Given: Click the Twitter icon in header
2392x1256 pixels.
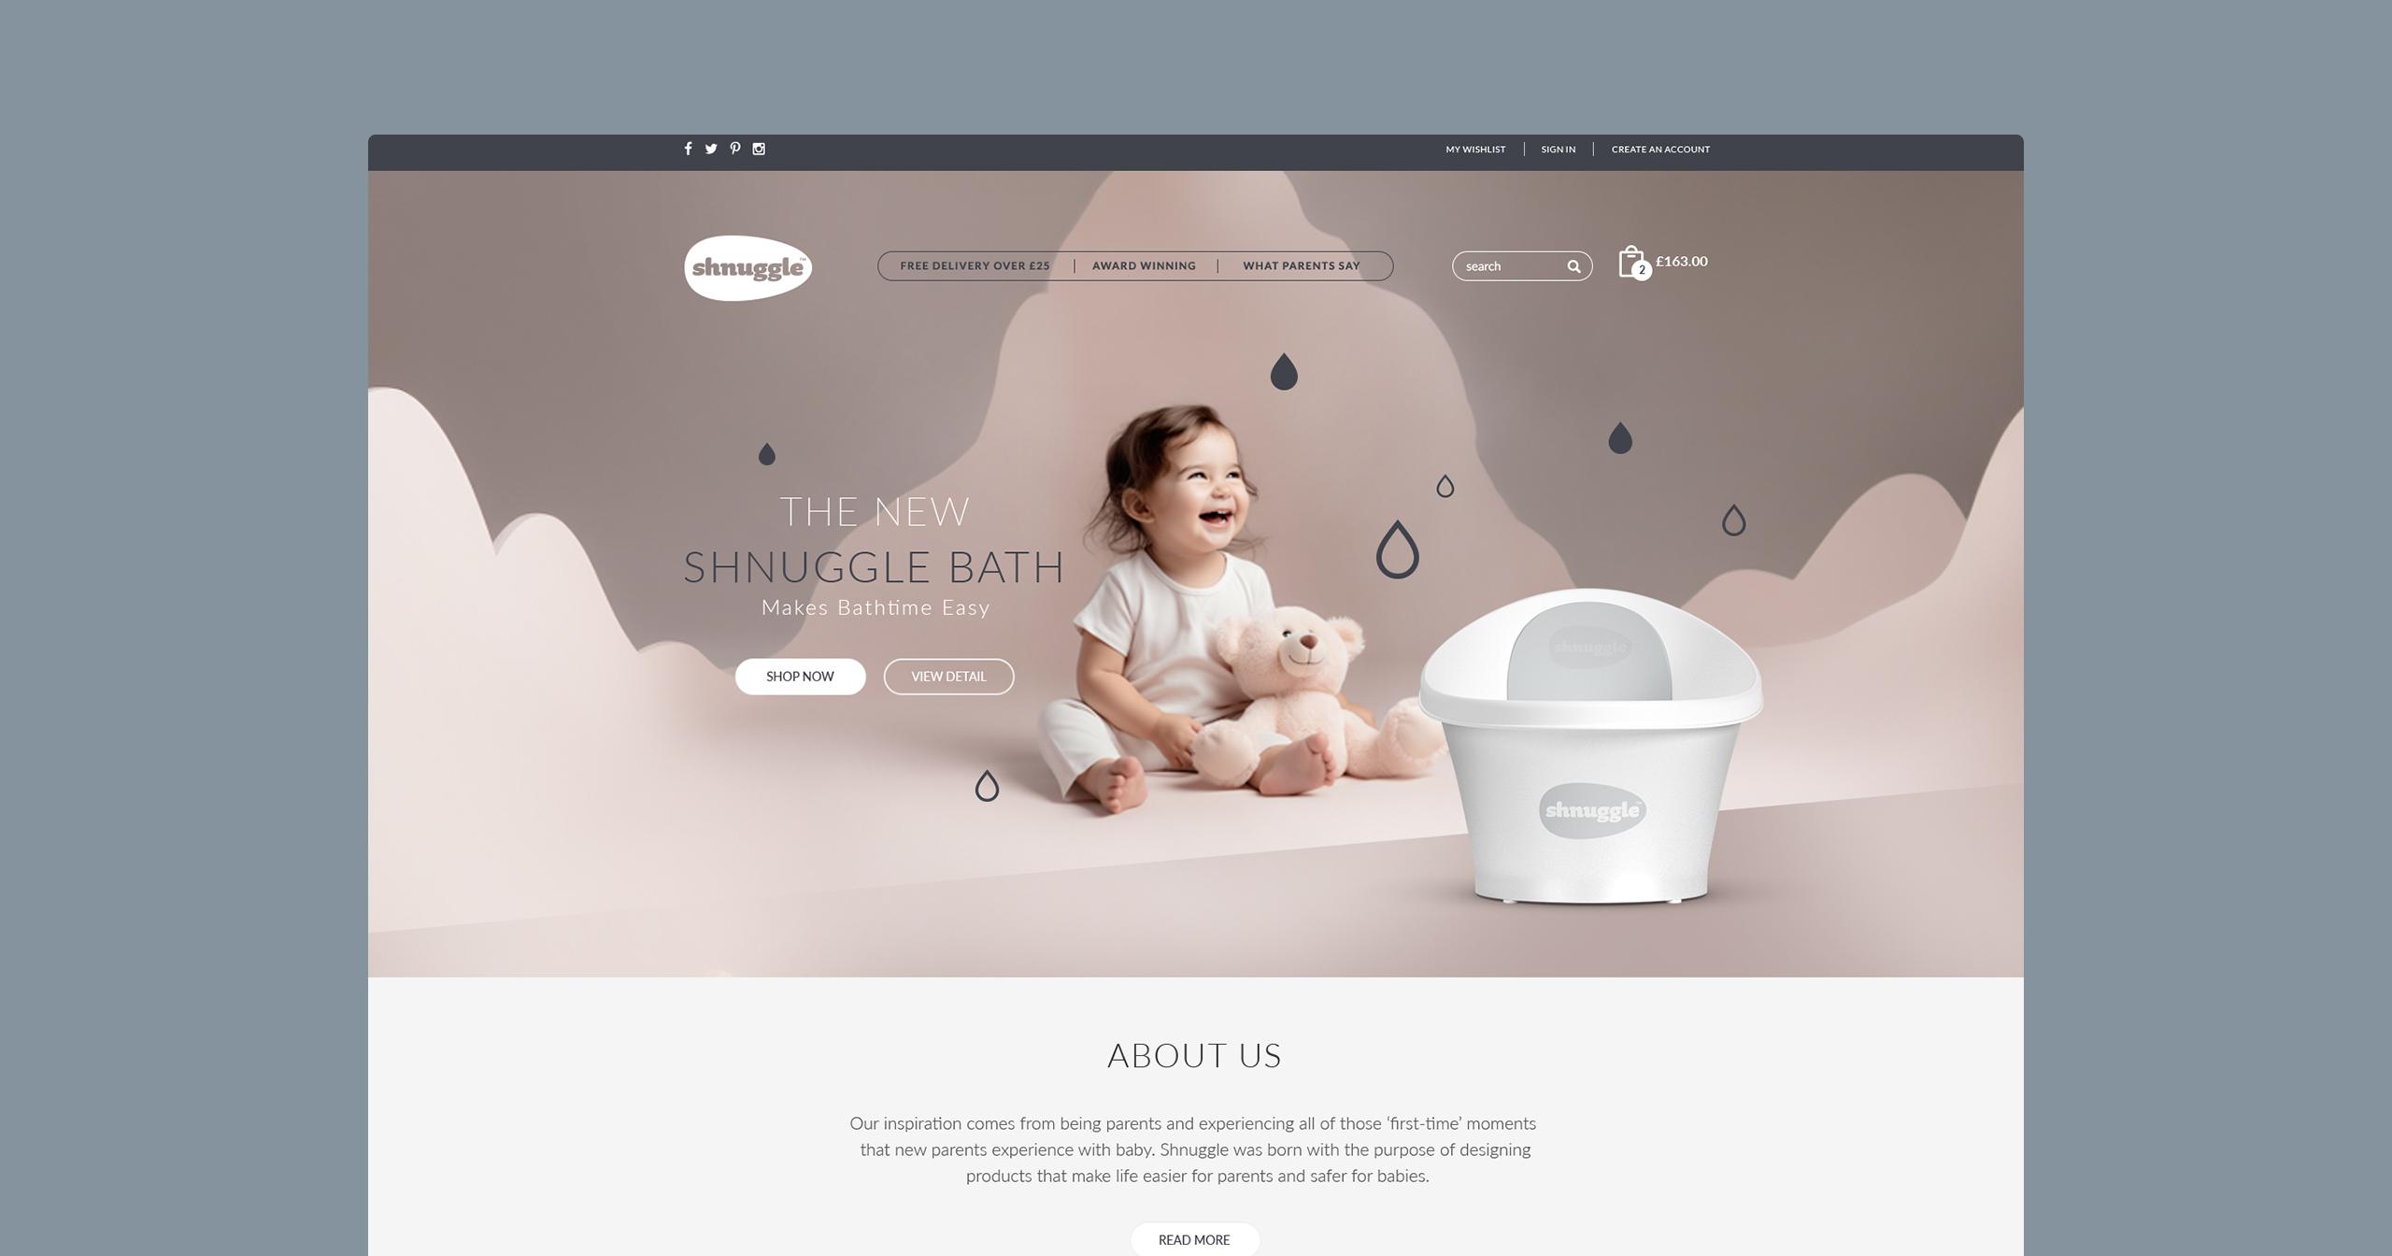Looking at the screenshot, I should point(709,149).
